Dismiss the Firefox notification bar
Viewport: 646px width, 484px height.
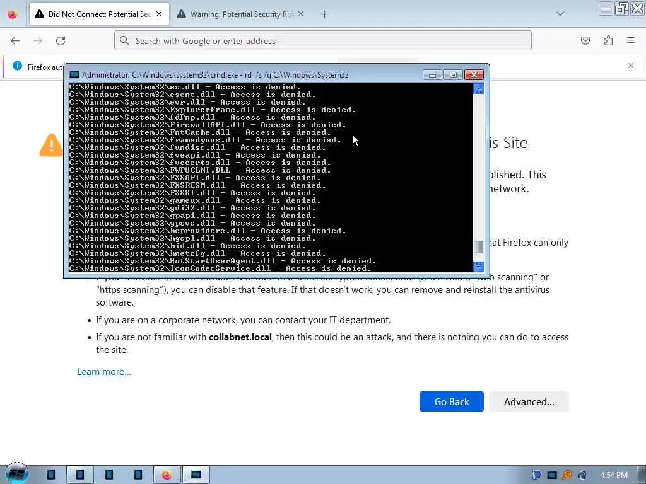click(631, 66)
